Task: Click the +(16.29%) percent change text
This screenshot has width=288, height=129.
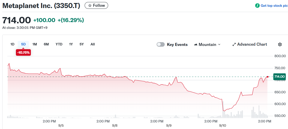Action: (x=71, y=20)
